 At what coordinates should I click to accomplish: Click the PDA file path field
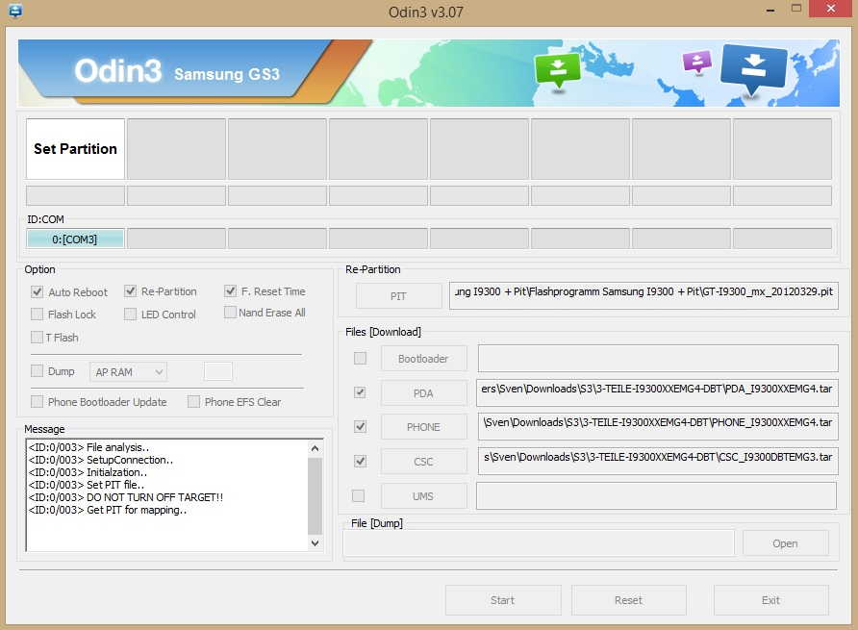657,392
